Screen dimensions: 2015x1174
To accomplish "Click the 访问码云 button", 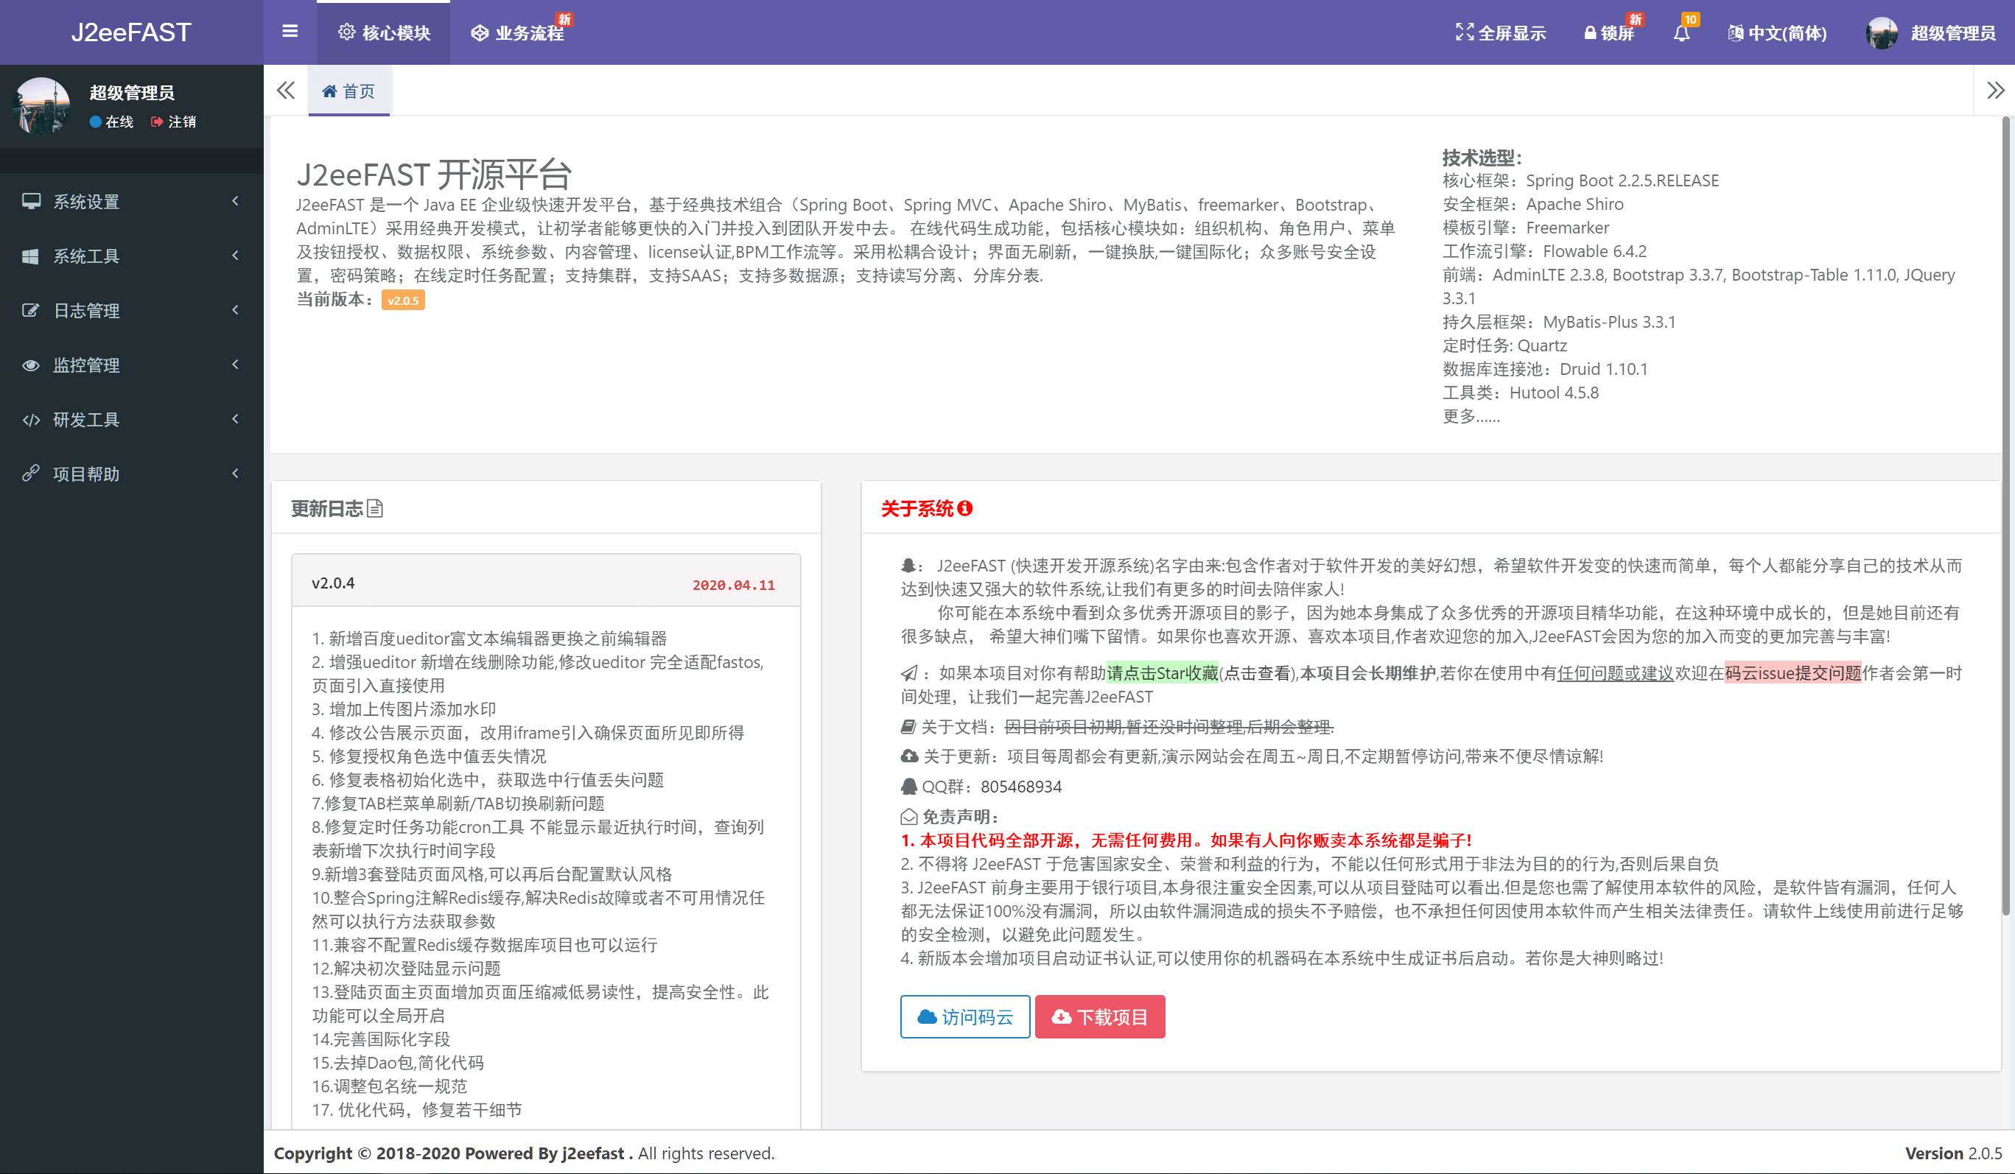I will click(x=964, y=1016).
